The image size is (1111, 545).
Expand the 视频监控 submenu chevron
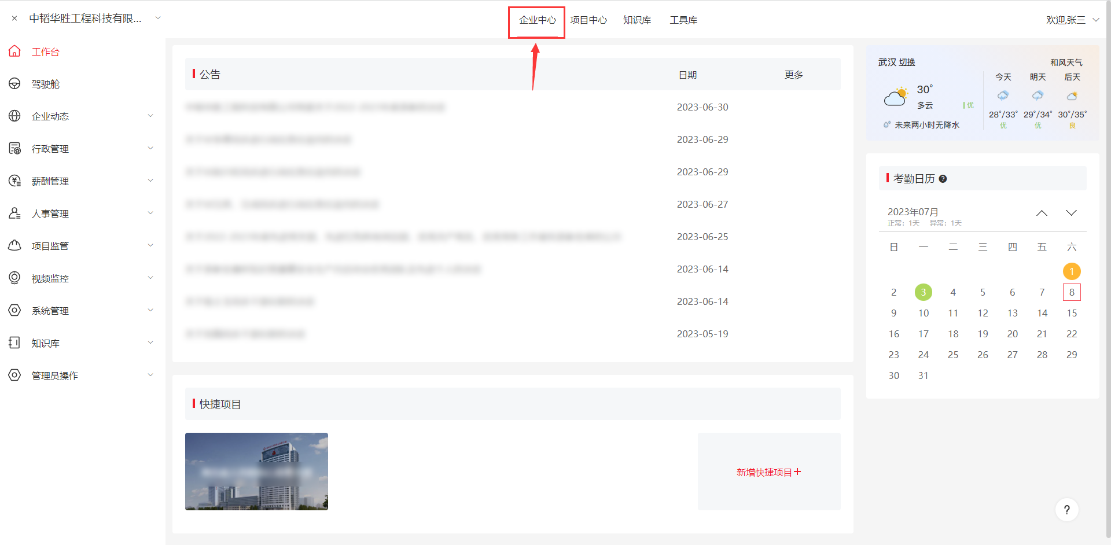150,278
